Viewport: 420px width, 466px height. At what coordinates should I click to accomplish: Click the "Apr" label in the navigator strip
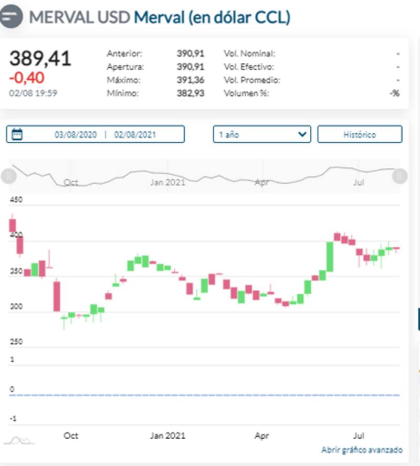(261, 183)
